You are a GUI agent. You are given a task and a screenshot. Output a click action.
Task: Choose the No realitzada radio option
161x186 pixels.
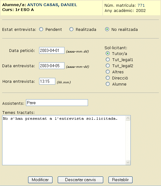pyautogui.click(x=107, y=29)
